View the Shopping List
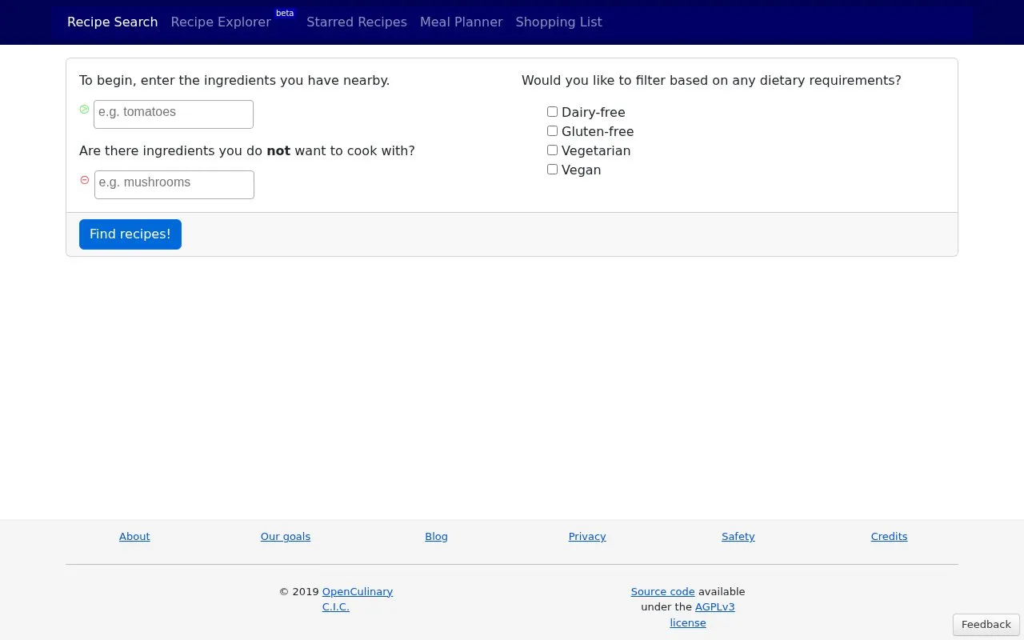The height and width of the screenshot is (640, 1024). [x=559, y=22]
